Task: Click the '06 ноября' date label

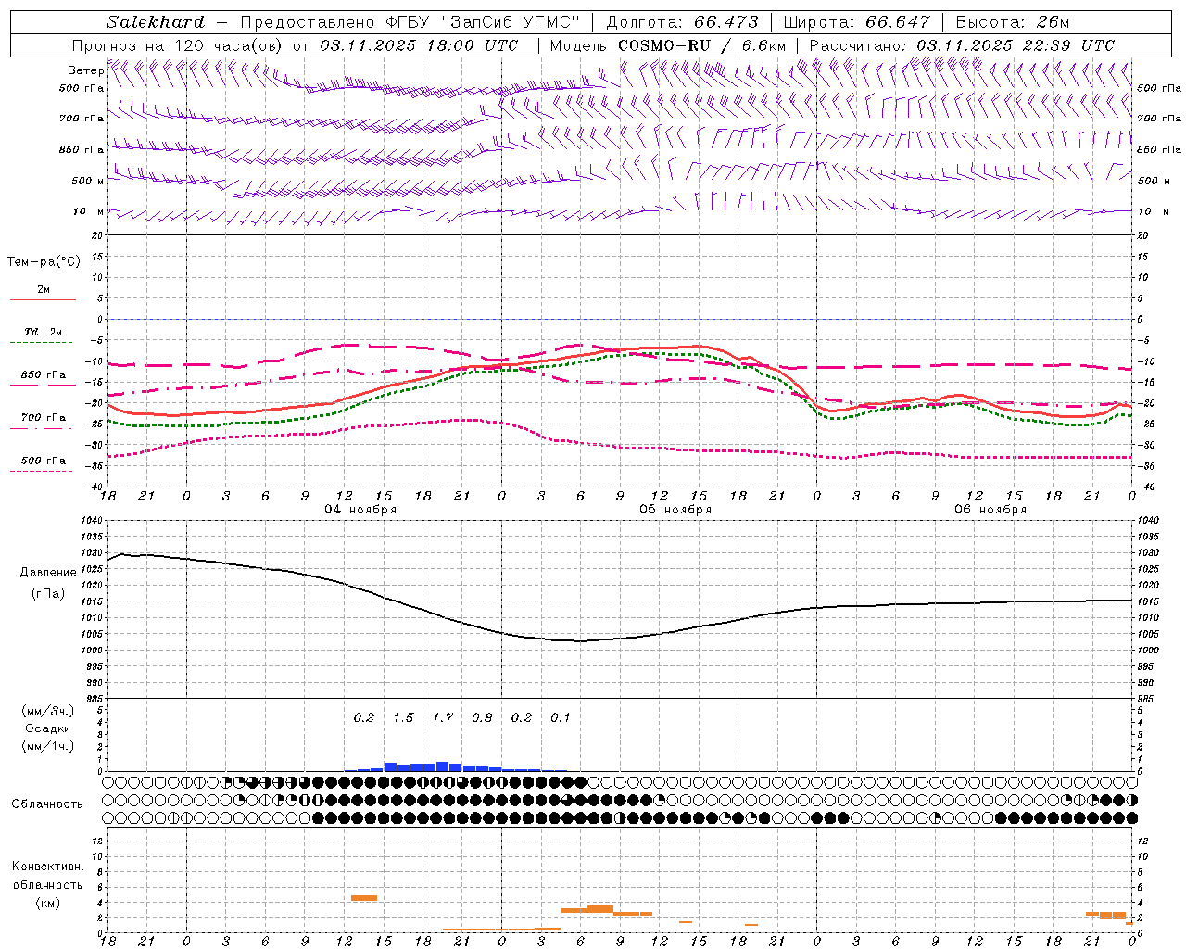Action: (990, 510)
